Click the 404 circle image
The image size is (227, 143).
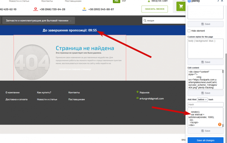pos(32,62)
